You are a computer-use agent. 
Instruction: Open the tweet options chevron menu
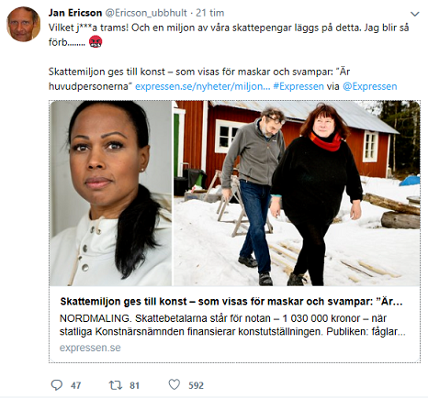[414, 14]
